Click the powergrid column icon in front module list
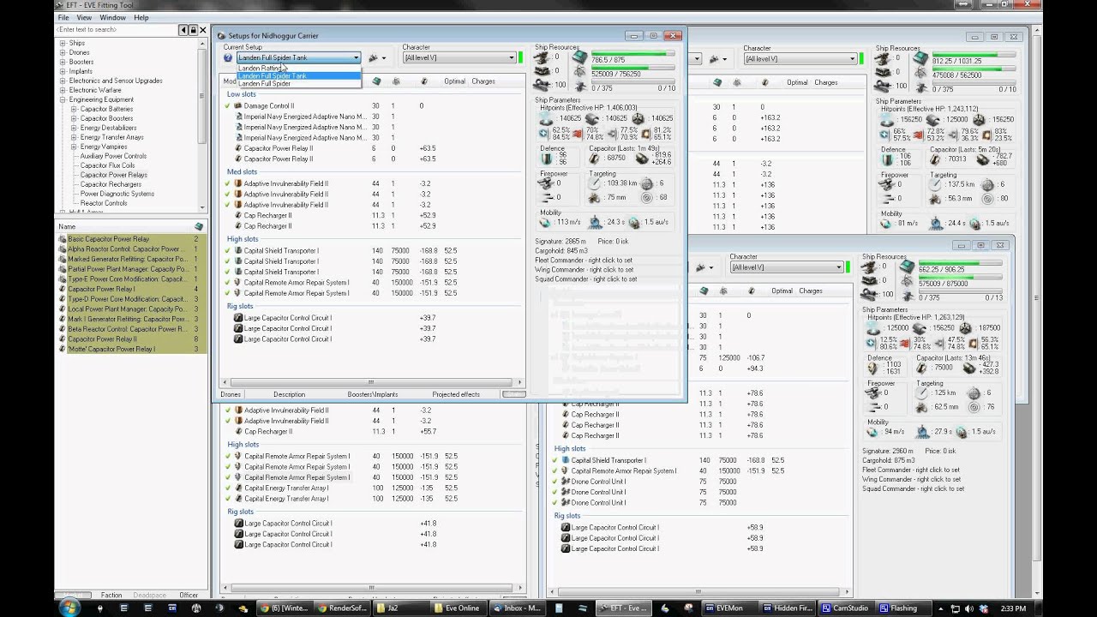1097x617 pixels. click(396, 81)
